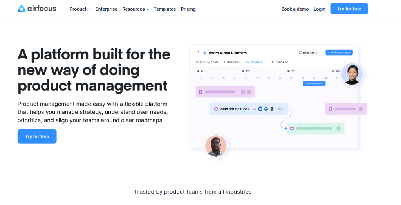Switch to the Priority chart tab
Image resolution: width=401 pixels, height=205 pixels.
207,62
